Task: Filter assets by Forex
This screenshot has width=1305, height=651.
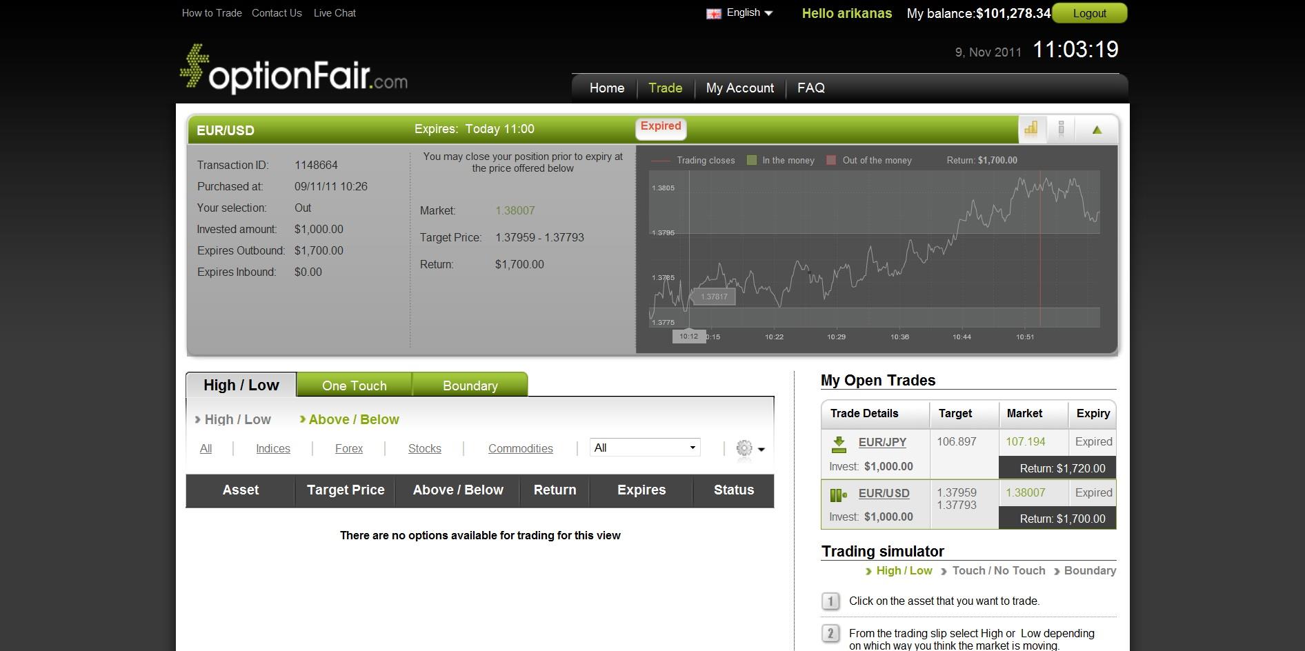Action: (x=348, y=448)
